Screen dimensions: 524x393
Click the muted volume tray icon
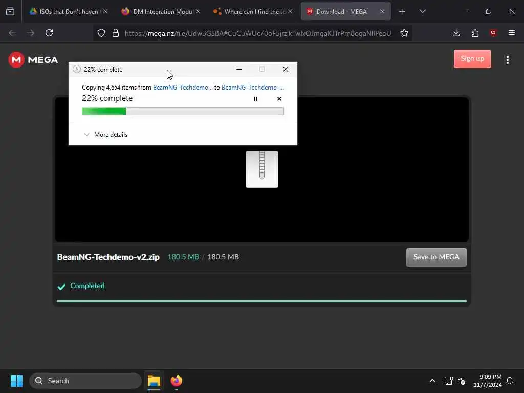(462, 381)
